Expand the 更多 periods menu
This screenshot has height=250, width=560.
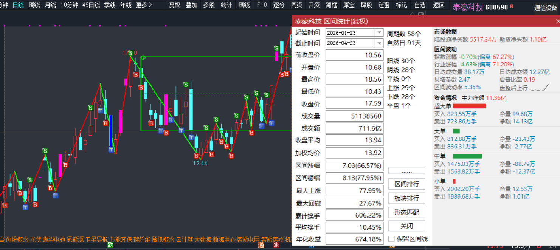[x=144, y=5]
